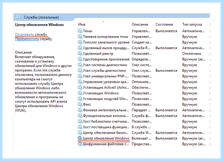The height and width of the screenshot is (161, 223).
Task: Click gear icon of Удаленный вызов процедур
Action: (x=80, y=48)
